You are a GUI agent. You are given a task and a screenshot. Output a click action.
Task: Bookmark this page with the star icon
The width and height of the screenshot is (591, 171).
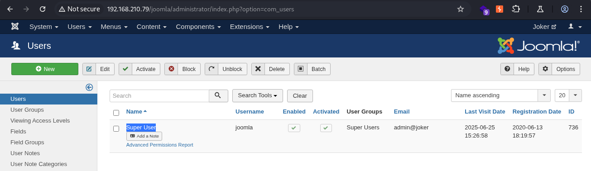461,9
